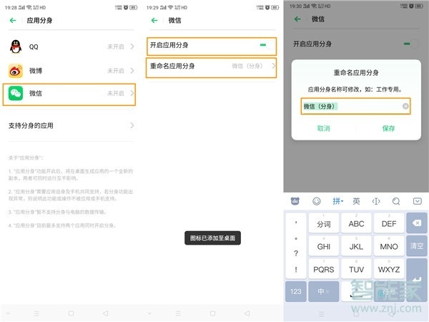
Task: Clear the rename text field with X
Action: pyautogui.click(x=405, y=107)
